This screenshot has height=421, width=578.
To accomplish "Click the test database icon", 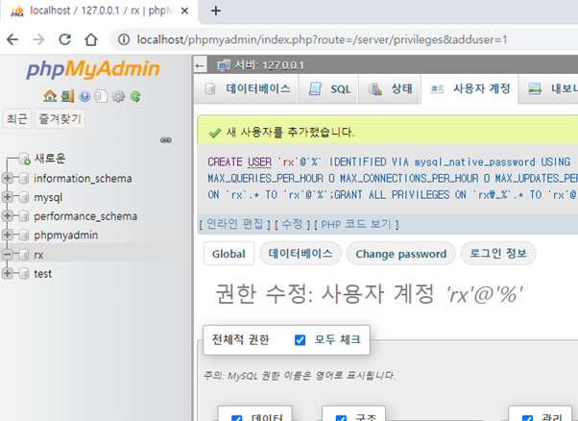I will tap(24, 274).
